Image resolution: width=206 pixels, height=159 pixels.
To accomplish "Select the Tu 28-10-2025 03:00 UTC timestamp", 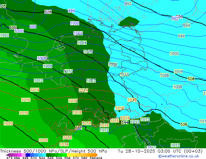I will point(160,151).
